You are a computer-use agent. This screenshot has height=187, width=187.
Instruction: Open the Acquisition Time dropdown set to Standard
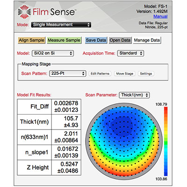(130, 53)
